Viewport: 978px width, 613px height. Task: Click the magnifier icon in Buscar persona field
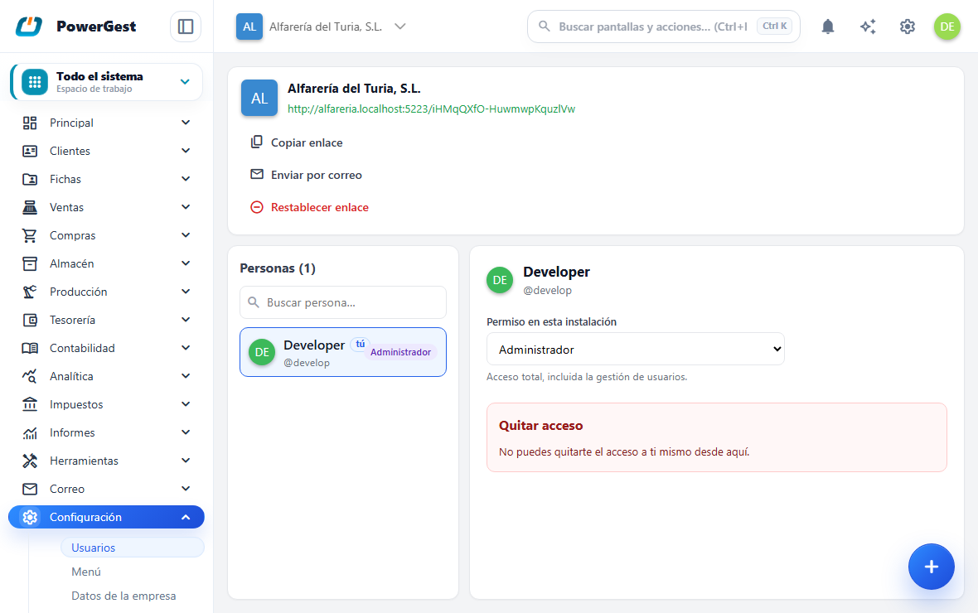pos(254,302)
